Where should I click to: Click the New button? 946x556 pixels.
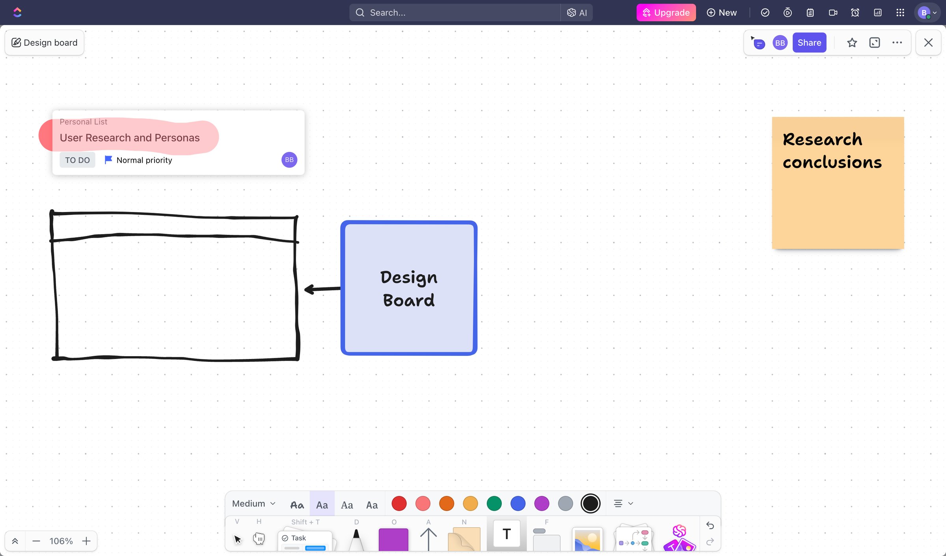coord(722,13)
